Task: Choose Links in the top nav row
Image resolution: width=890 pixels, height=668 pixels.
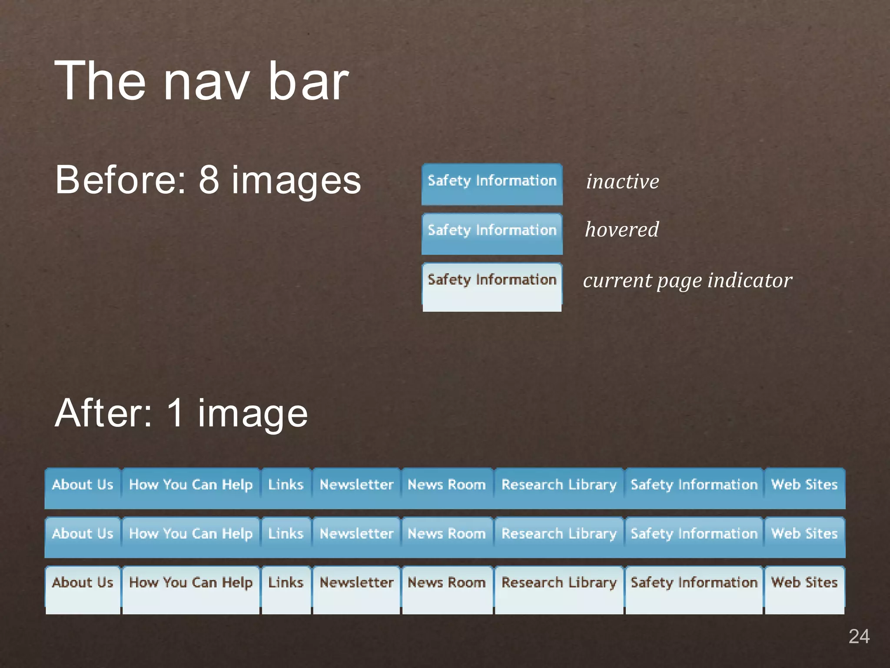Action: [x=286, y=488]
